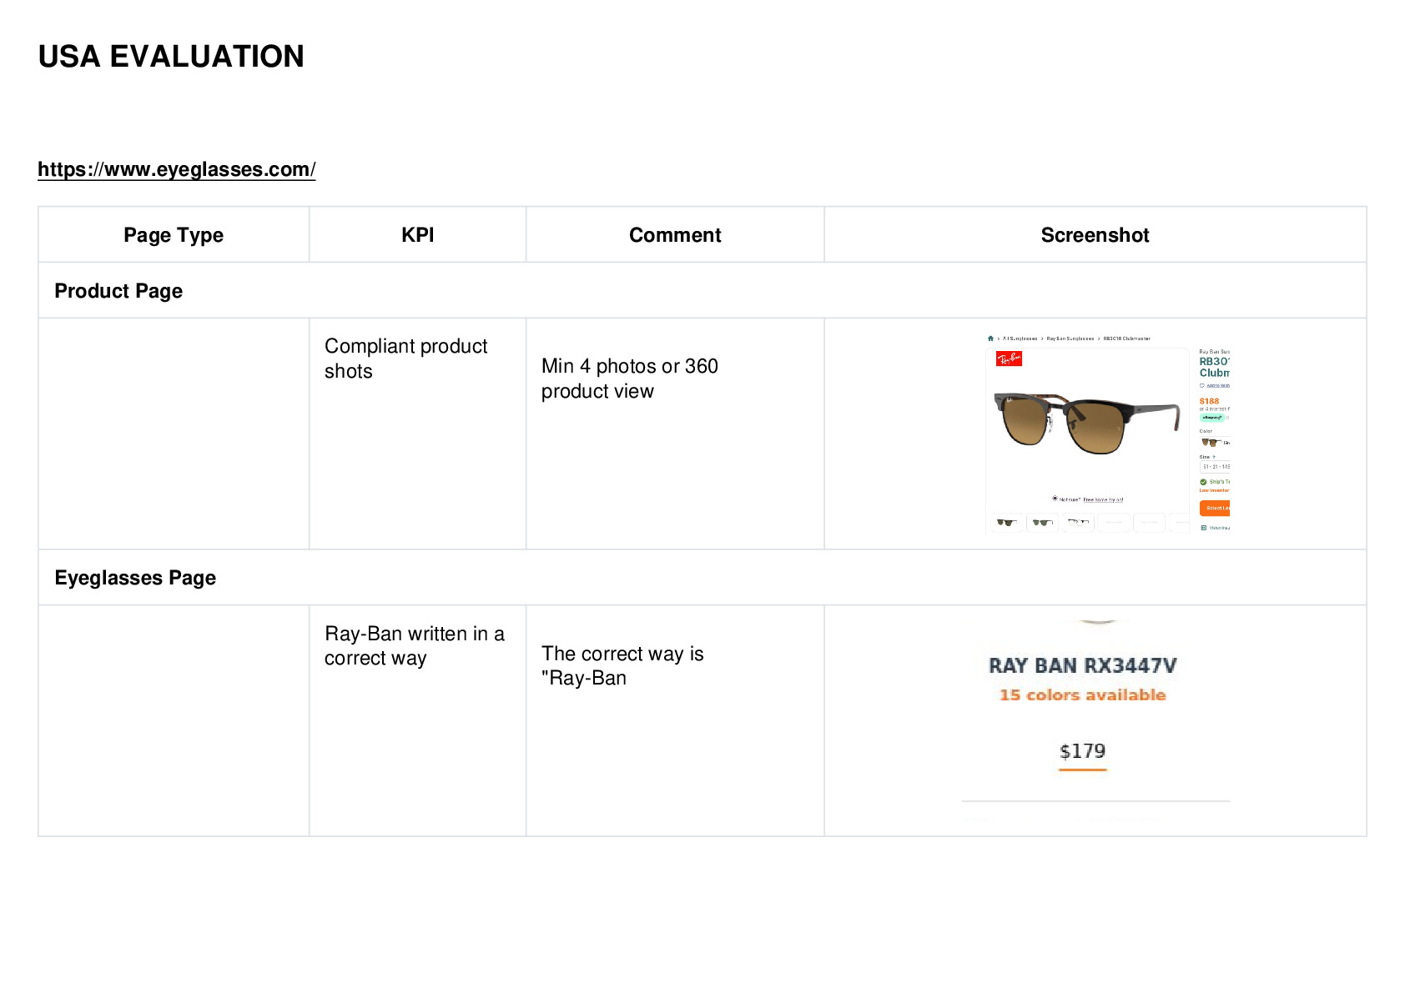Click the Add to Wishlist link
1405x993 pixels.
(x=1218, y=385)
